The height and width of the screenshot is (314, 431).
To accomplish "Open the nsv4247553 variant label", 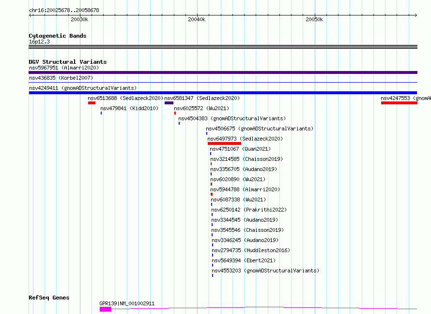I will pyautogui.click(x=406, y=98).
